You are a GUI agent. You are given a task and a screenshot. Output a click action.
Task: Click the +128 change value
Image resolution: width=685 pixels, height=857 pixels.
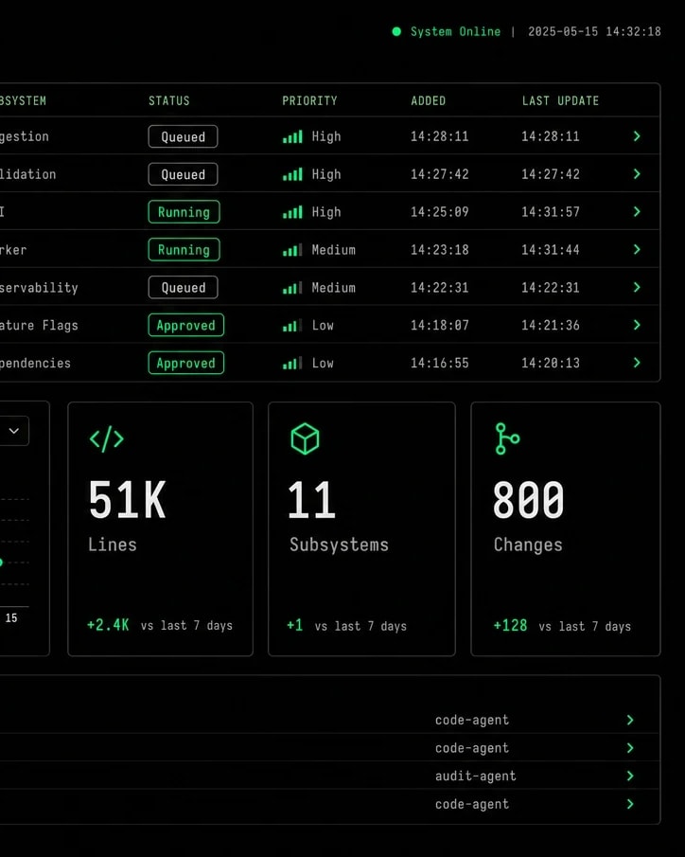510,626
